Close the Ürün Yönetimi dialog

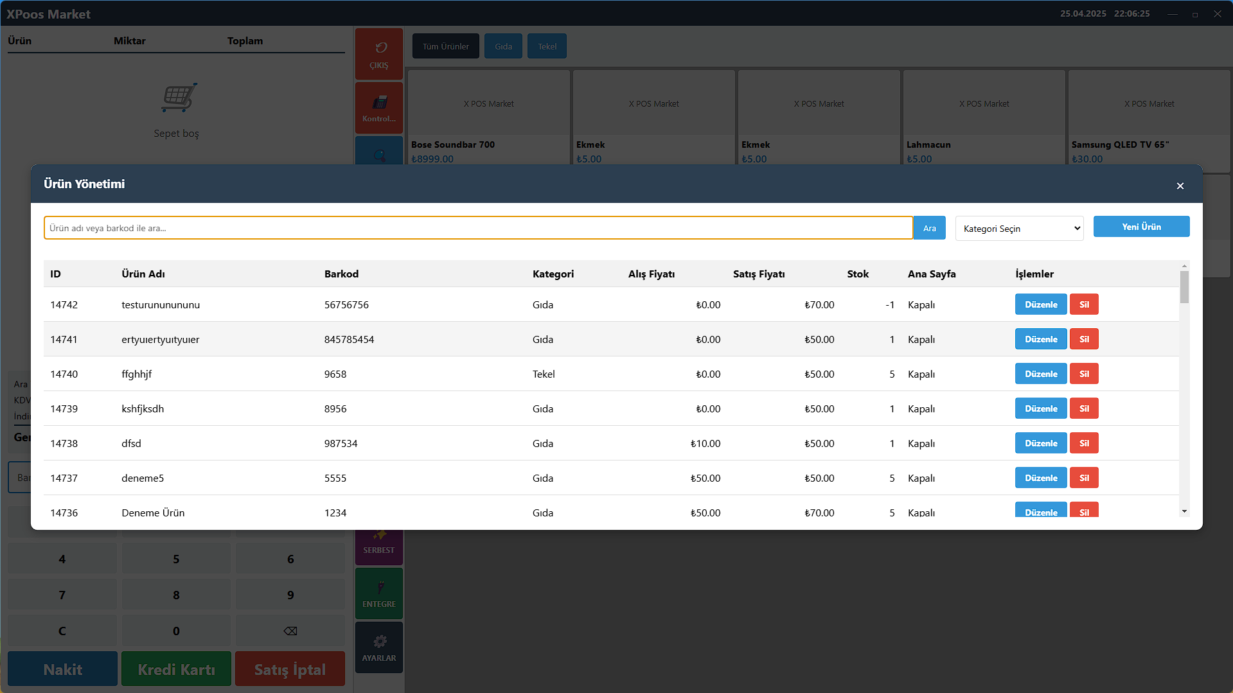point(1180,186)
